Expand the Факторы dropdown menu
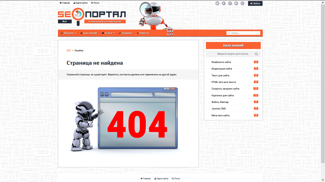 point(69,33)
